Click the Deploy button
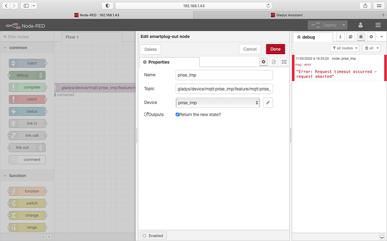The image size is (387, 241). (x=324, y=25)
